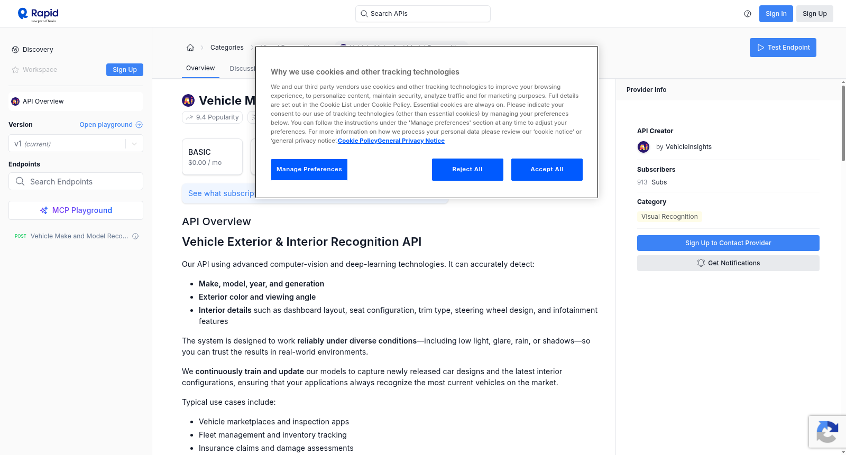Click the Workspace star icon
Viewport: 846px width, 455px height.
[x=15, y=70]
